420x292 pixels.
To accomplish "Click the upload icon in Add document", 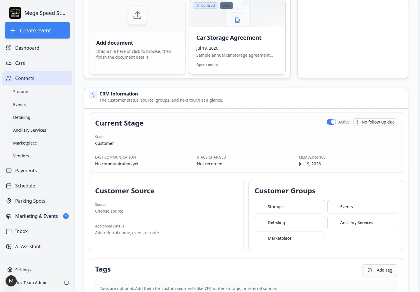I will 137,15.
